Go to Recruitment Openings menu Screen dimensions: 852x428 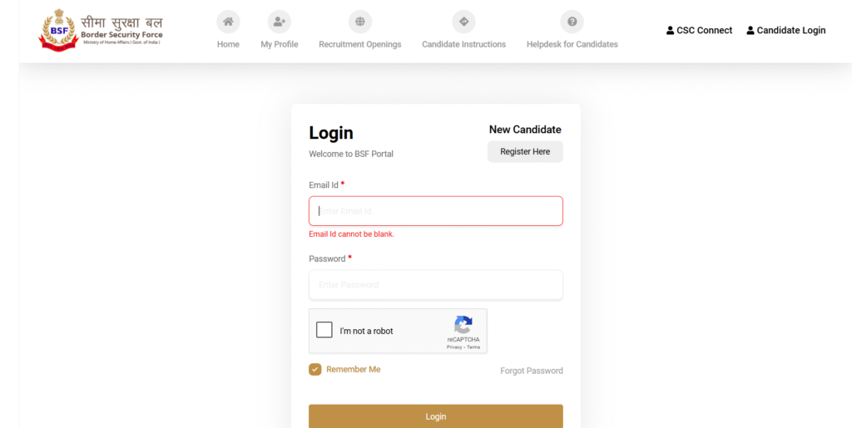tap(359, 44)
